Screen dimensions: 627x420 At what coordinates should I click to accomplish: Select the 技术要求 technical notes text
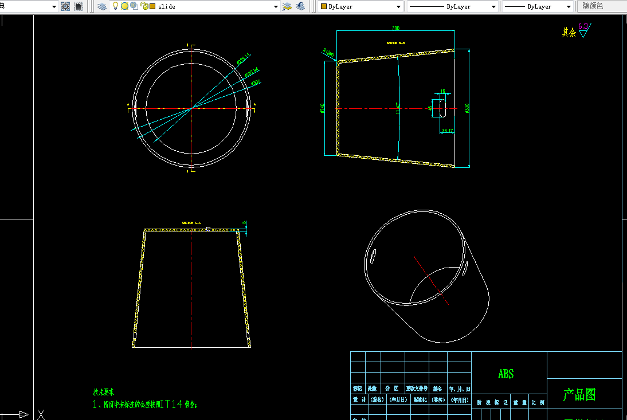(104, 392)
